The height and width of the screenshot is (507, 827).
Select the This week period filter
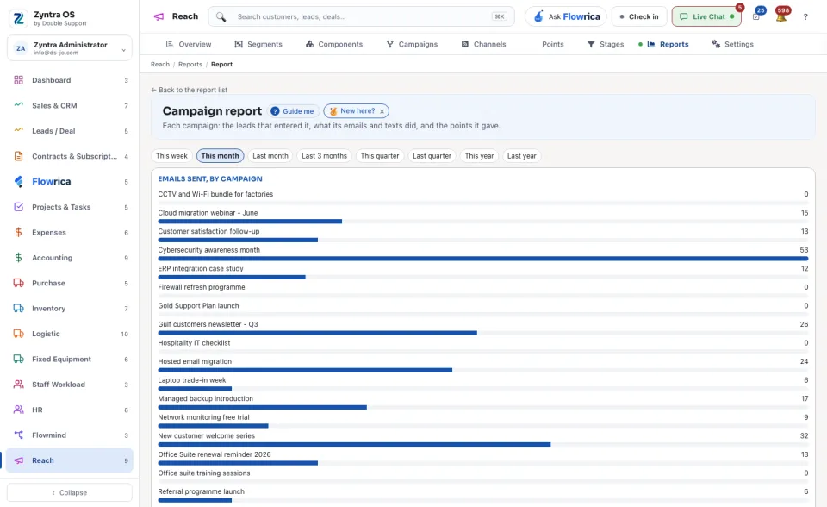(171, 156)
